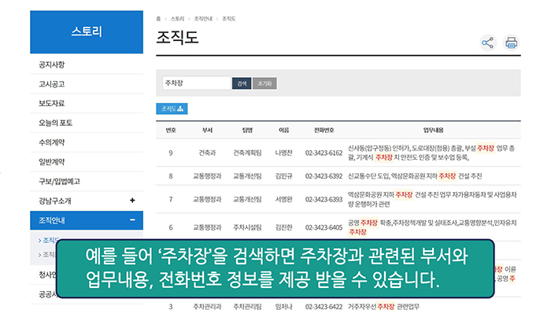
Task: Select the 번호 column header
Action: [171, 131]
